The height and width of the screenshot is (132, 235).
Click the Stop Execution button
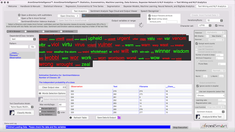(x=180, y=128)
